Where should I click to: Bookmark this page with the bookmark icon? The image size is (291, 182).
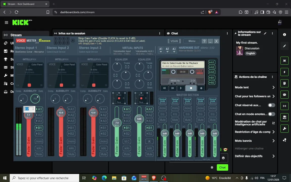point(48,12)
